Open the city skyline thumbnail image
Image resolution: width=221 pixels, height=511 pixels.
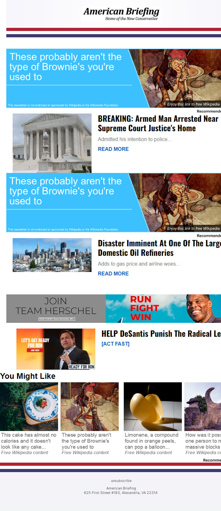52,255
